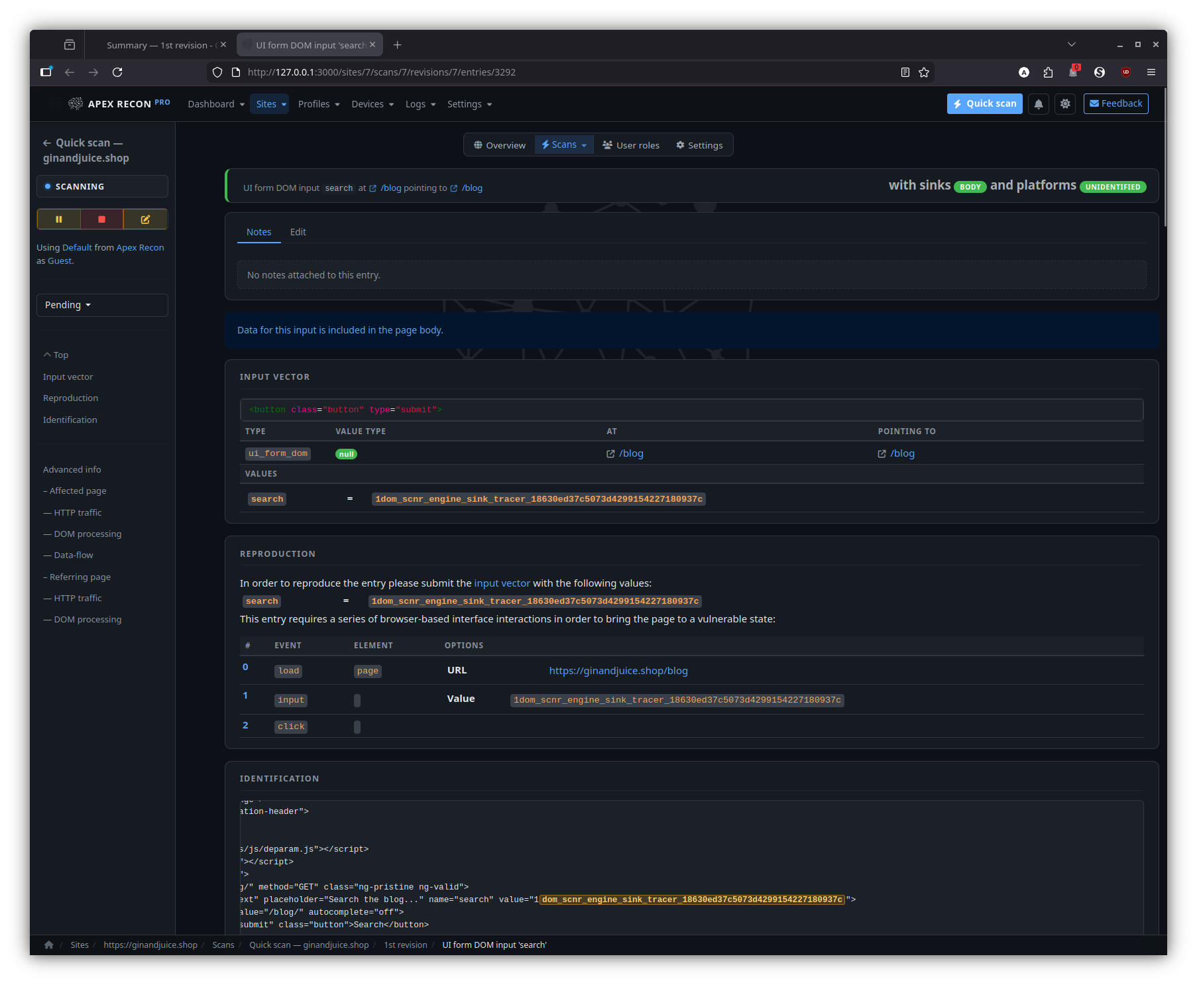
Task: Open the uBlock Origin extension icon
Action: coord(1125,72)
